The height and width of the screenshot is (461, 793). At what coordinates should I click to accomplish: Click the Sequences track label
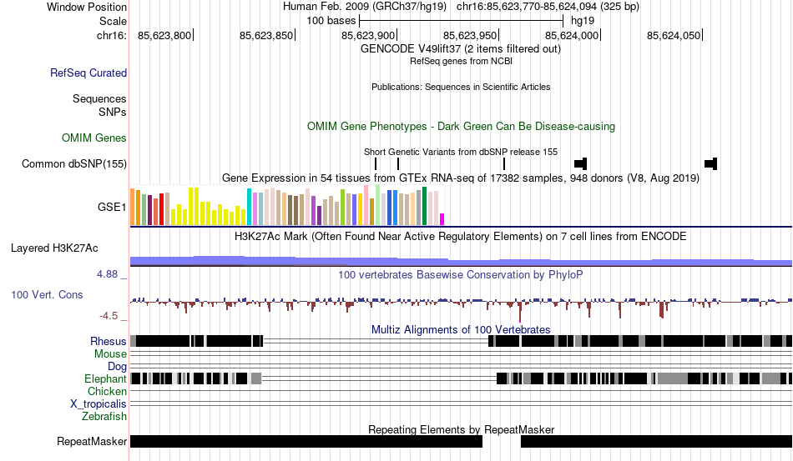click(99, 99)
